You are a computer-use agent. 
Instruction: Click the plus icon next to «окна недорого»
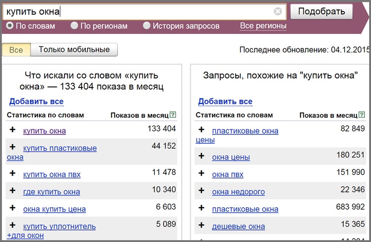201,191
